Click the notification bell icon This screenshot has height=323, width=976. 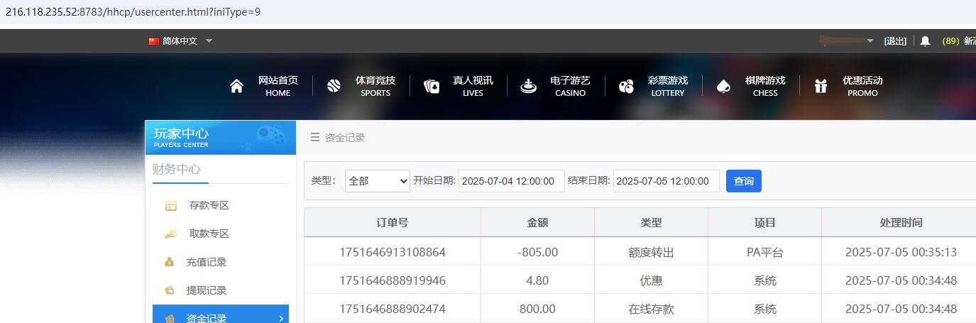[x=925, y=41]
